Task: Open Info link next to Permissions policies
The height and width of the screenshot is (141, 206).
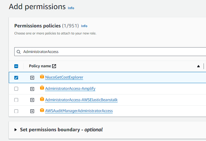Action: coord(84,26)
